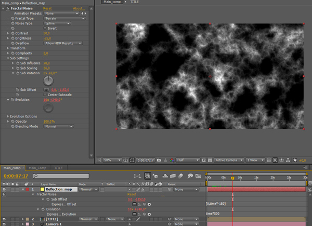Click the always preview this view icon
Viewport: 312px width, 226px height.
tap(98, 160)
